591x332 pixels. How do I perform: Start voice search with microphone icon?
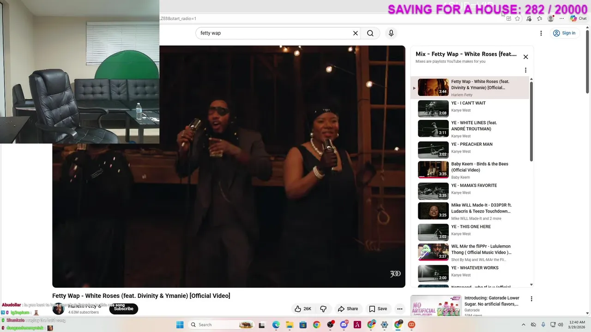pyautogui.click(x=391, y=33)
